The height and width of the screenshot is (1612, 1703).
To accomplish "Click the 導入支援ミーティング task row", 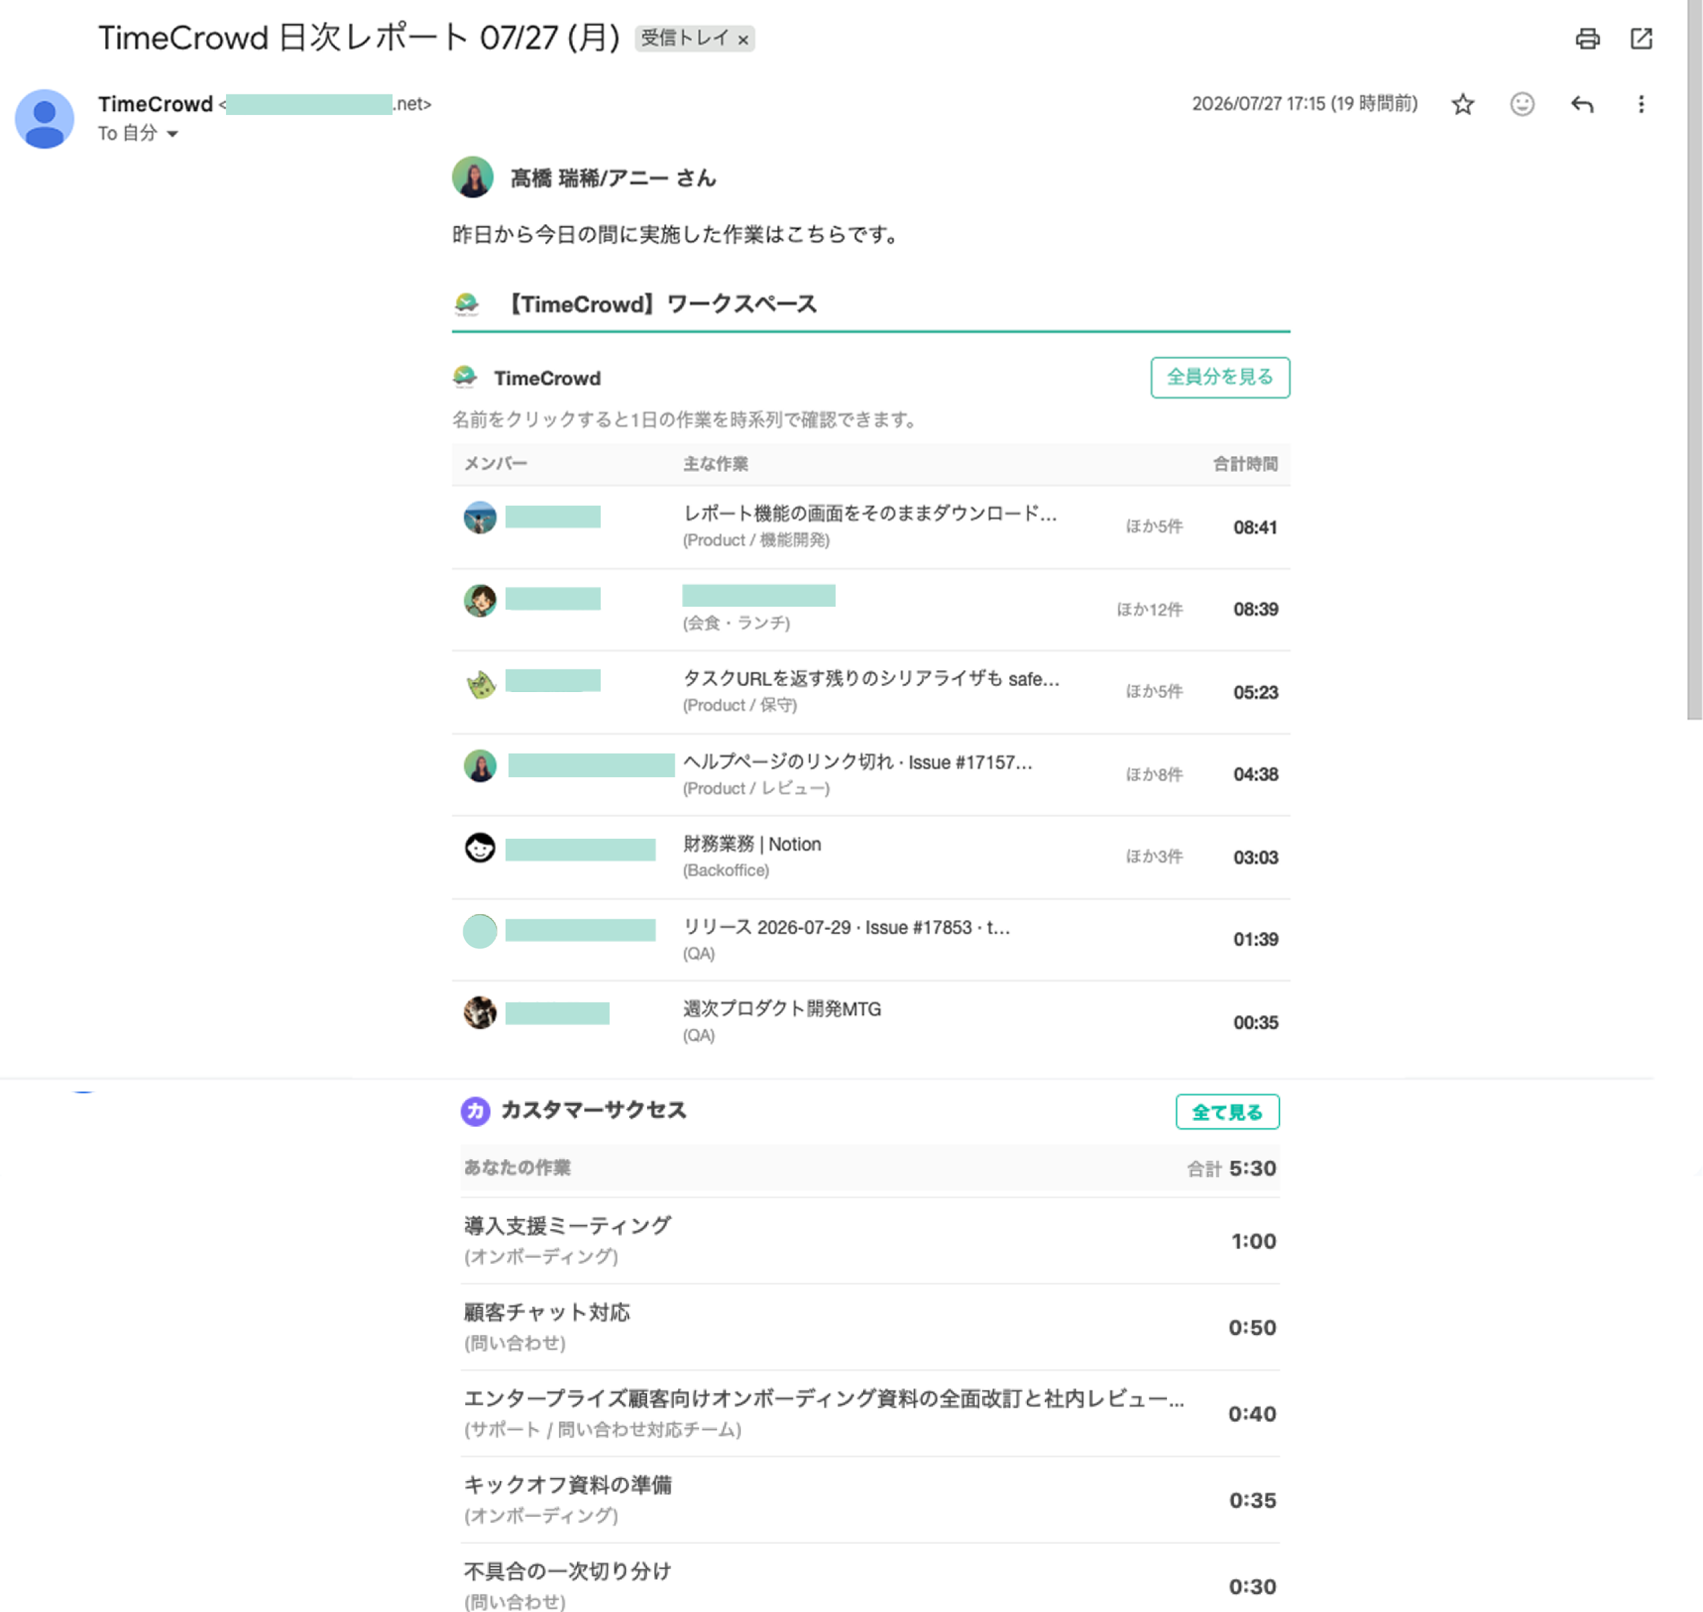I will (x=870, y=1241).
